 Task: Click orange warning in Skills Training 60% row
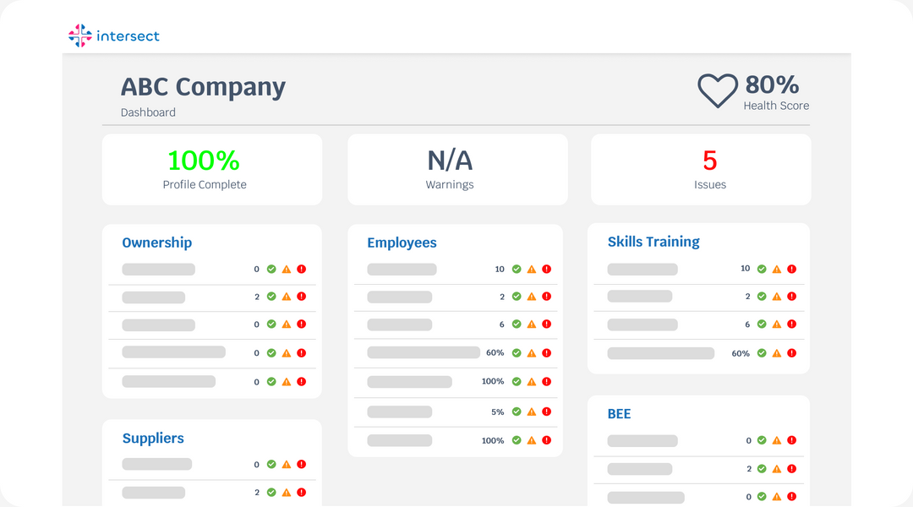[x=777, y=353]
